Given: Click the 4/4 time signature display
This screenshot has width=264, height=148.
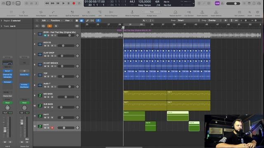Looking at the screenshot, I should (157, 2).
